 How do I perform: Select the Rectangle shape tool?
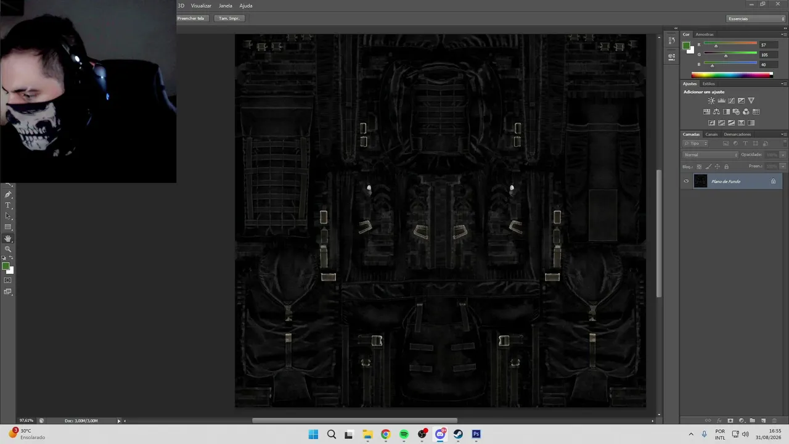click(x=8, y=228)
